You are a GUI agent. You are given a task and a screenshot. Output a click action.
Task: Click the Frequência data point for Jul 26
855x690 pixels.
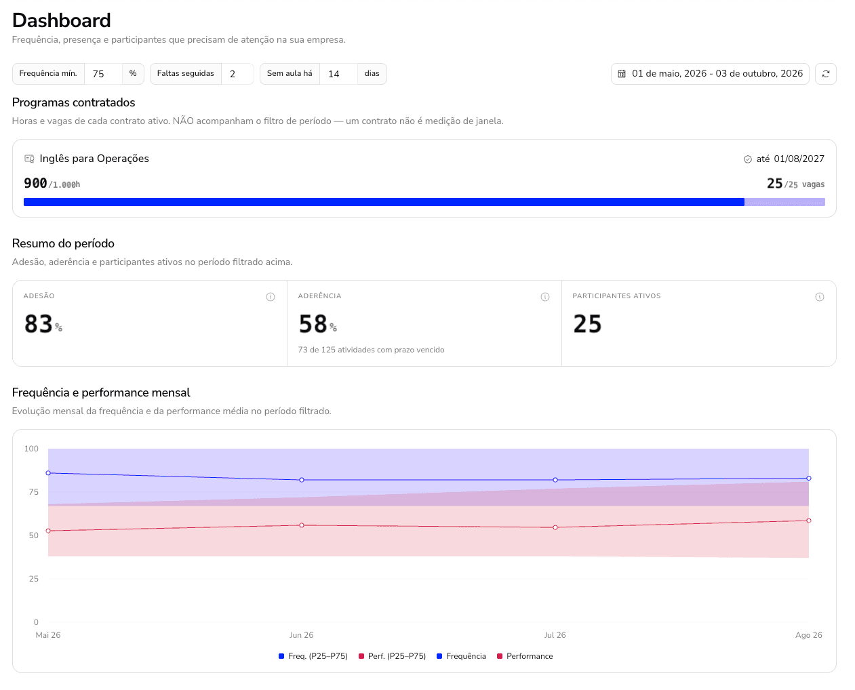pos(555,480)
